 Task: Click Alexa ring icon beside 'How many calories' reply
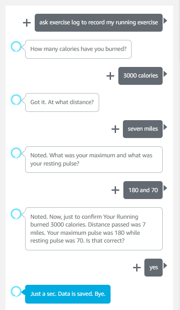[16, 47]
